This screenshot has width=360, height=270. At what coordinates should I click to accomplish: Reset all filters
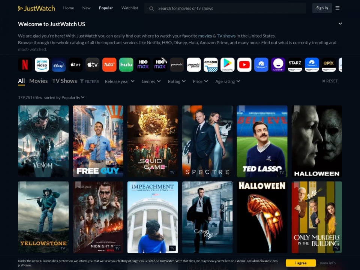click(330, 81)
